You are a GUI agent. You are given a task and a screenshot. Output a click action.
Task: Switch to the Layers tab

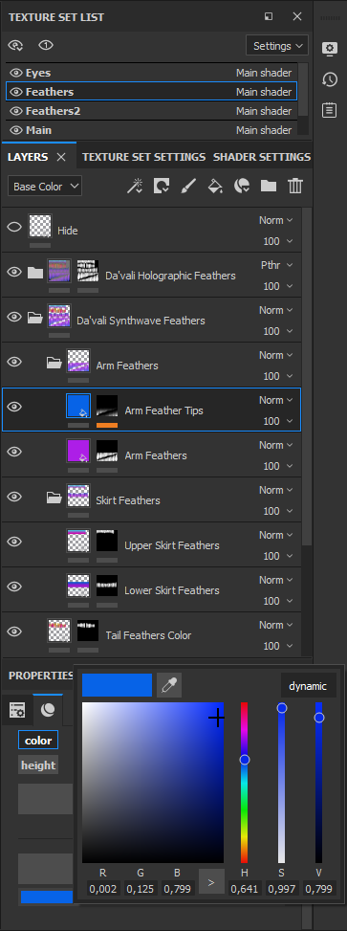coord(28,157)
